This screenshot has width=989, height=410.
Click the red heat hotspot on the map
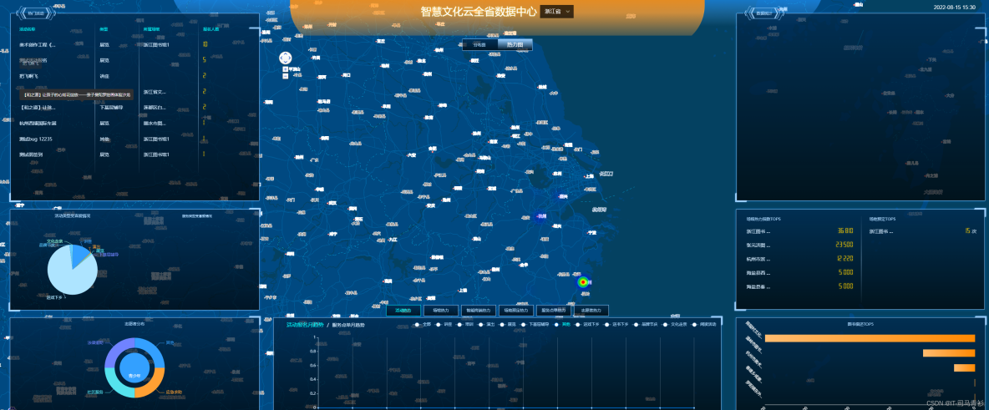(582, 282)
